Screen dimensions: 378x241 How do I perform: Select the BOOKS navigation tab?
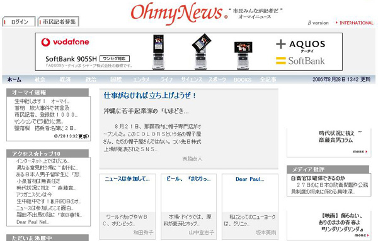[243, 80]
